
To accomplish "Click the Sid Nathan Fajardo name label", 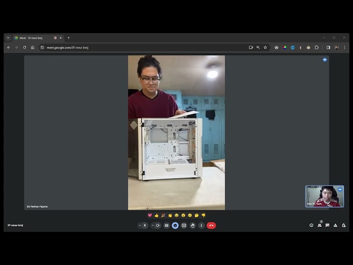I will click(38, 206).
